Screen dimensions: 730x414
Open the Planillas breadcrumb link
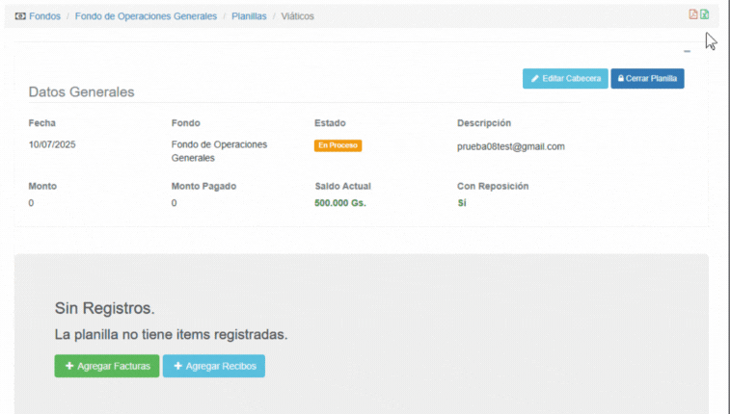pos(249,16)
